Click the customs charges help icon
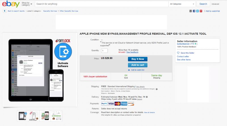Viewport: 227px width, 126px height. 157,89
